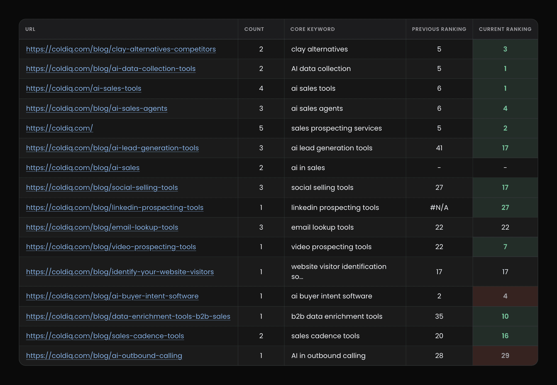Click the '#N/A' previous ranking cell
557x385 pixels.
pyautogui.click(x=439, y=208)
